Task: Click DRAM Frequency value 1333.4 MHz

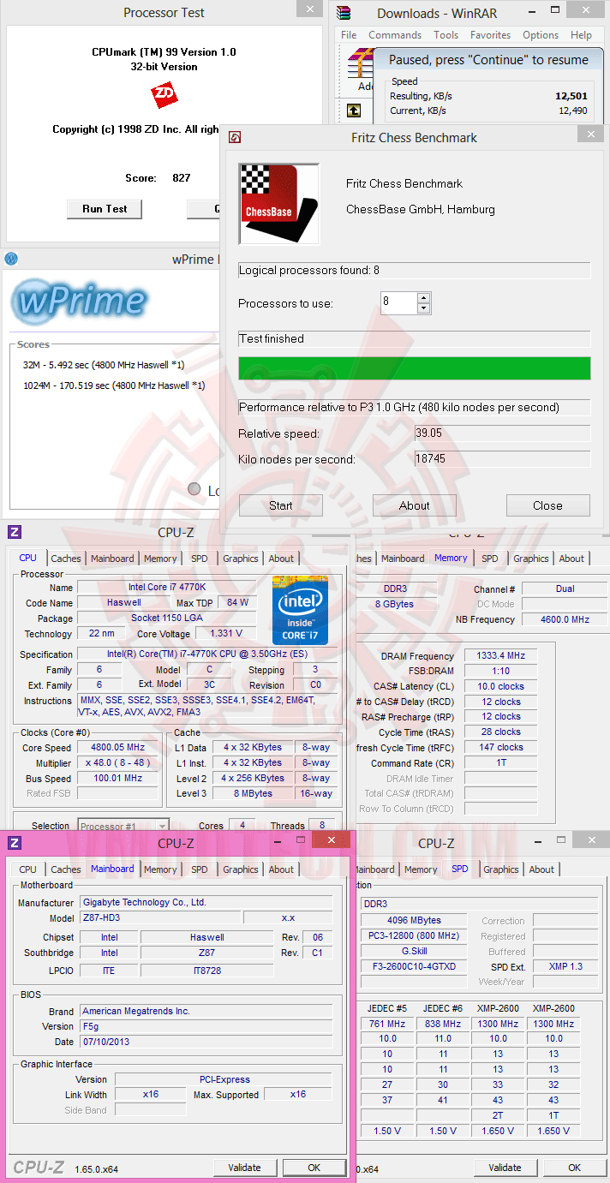Action: [501, 656]
